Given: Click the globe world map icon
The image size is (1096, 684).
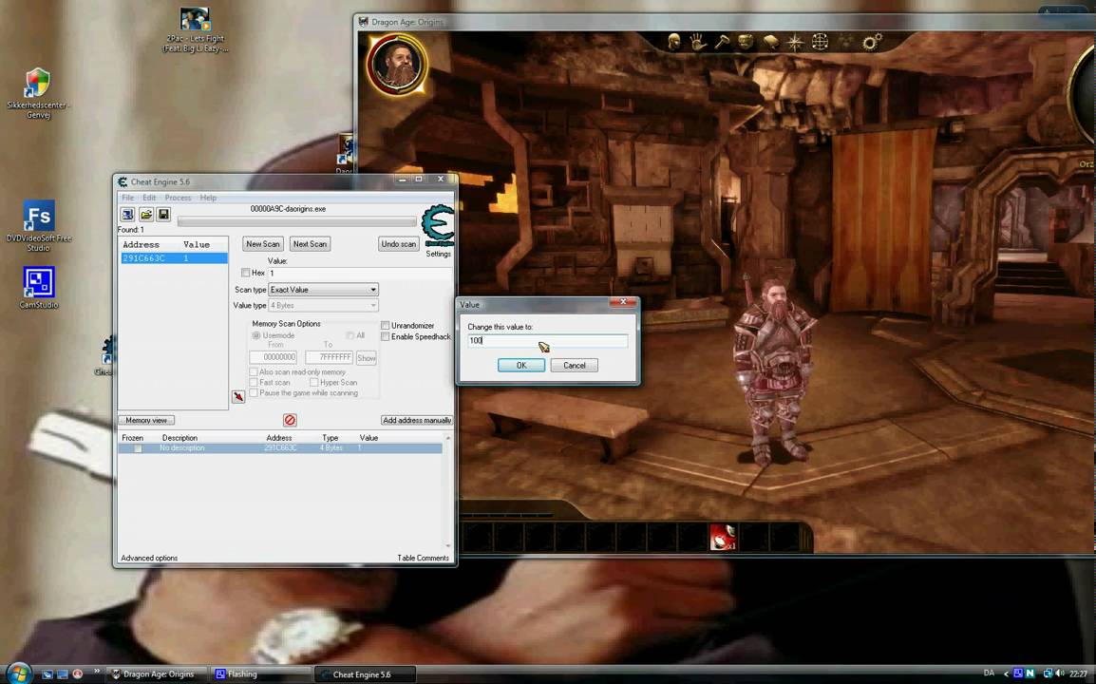Looking at the screenshot, I should tap(820, 42).
